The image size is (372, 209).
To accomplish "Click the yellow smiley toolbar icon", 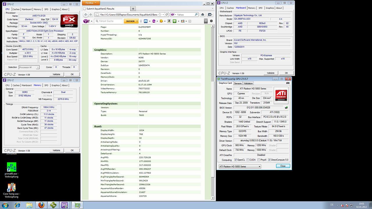I will click(161, 21).
